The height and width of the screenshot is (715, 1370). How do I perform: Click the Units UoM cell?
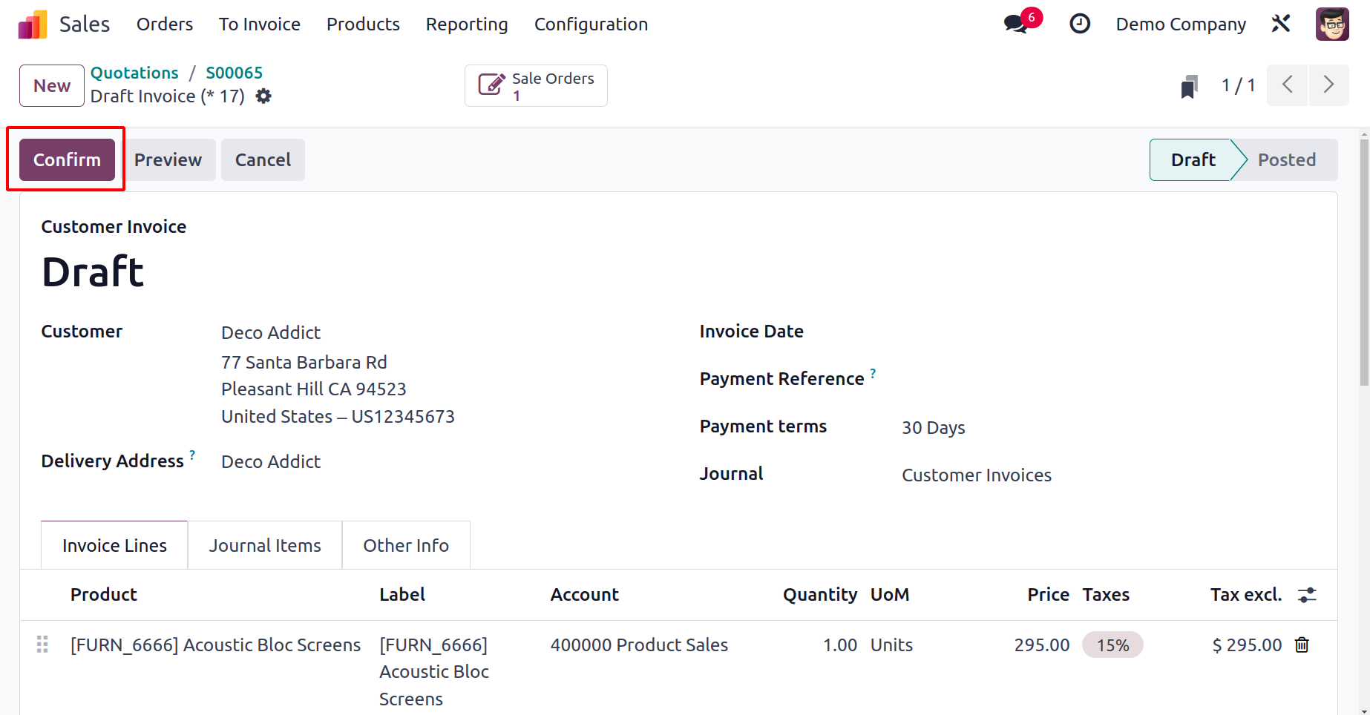891,645
